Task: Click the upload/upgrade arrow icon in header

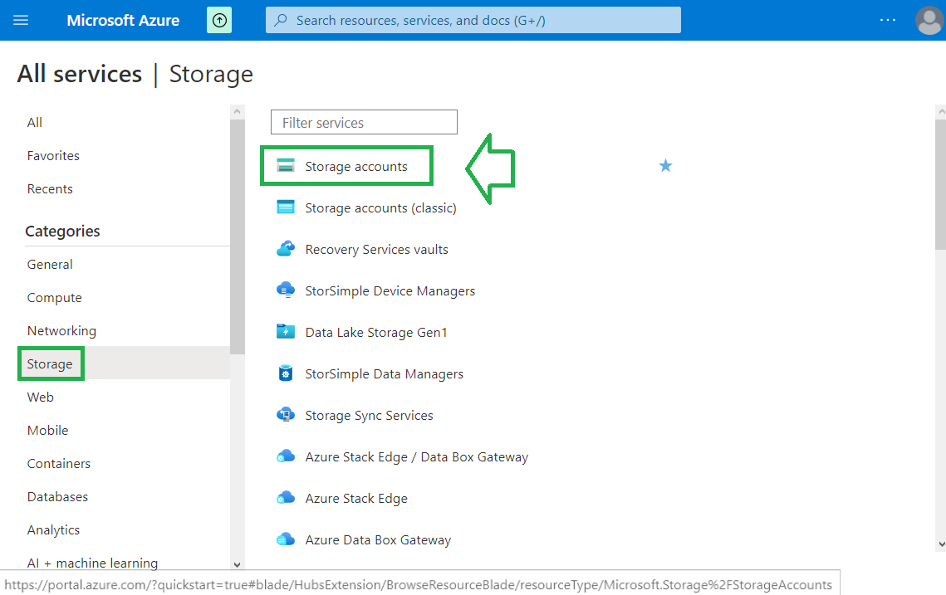Action: [219, 21]
